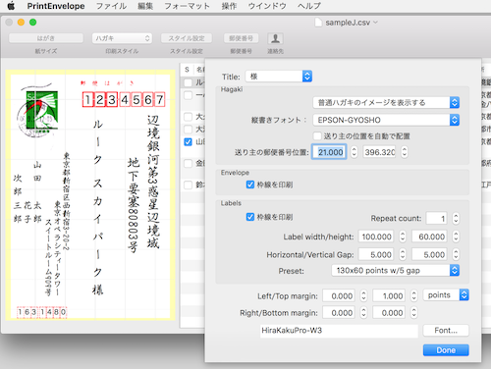The width and height of the screenshot is (491, 369).
Task: Open the PrintEnvelope application menu
Action: [x=56, y=6]
